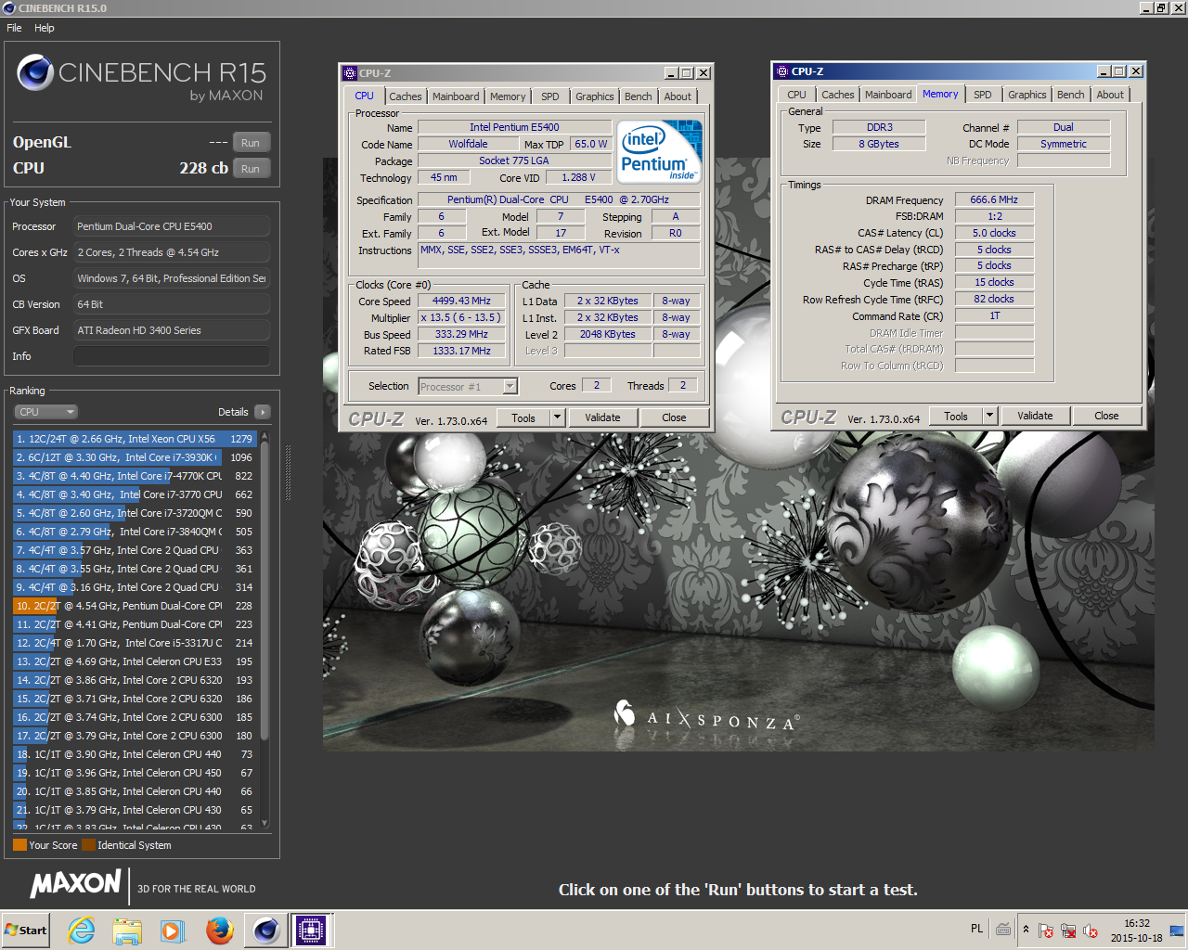
Task: Open Mainboard tab in left CPU-Z window
Action: (x=456, y=96)
